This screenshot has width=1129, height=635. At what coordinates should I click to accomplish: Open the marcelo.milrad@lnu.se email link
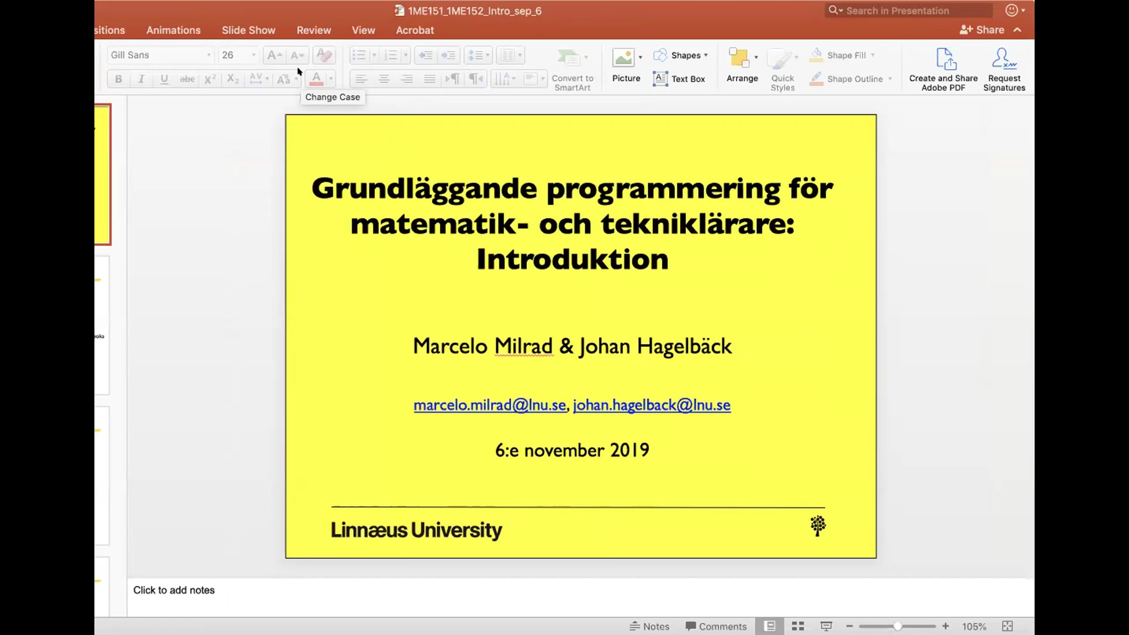click(490, 405)
